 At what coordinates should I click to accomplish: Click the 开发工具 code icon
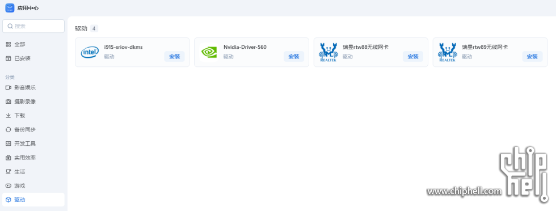[x=9, y=144]
